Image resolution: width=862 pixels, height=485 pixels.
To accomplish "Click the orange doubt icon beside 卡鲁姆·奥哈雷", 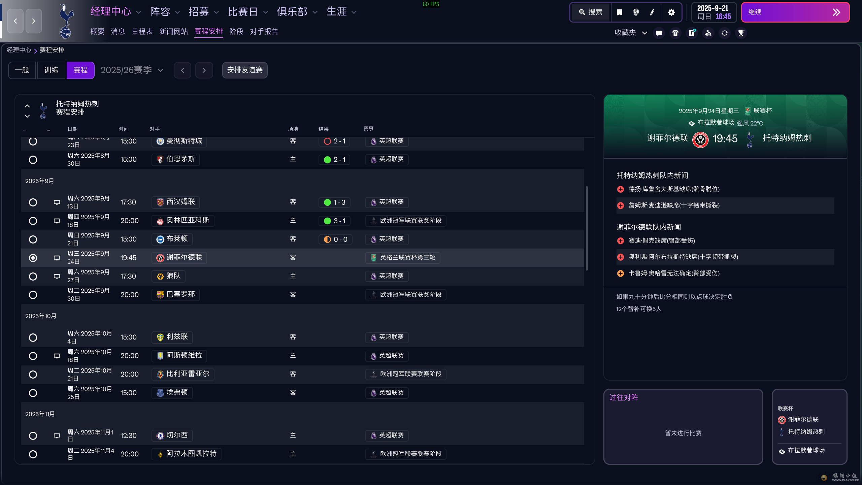I will pos(621,273).
